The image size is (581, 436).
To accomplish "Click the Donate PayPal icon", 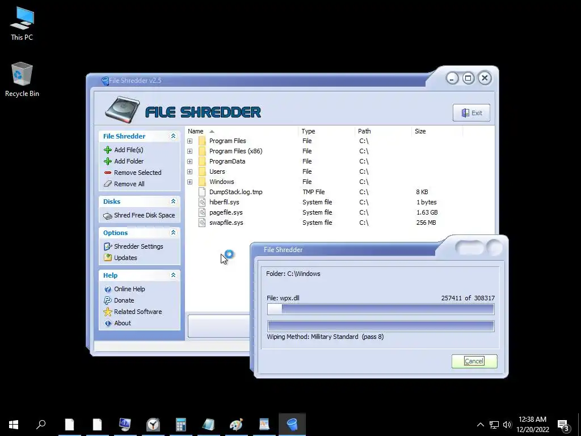I will coord(107,300).
